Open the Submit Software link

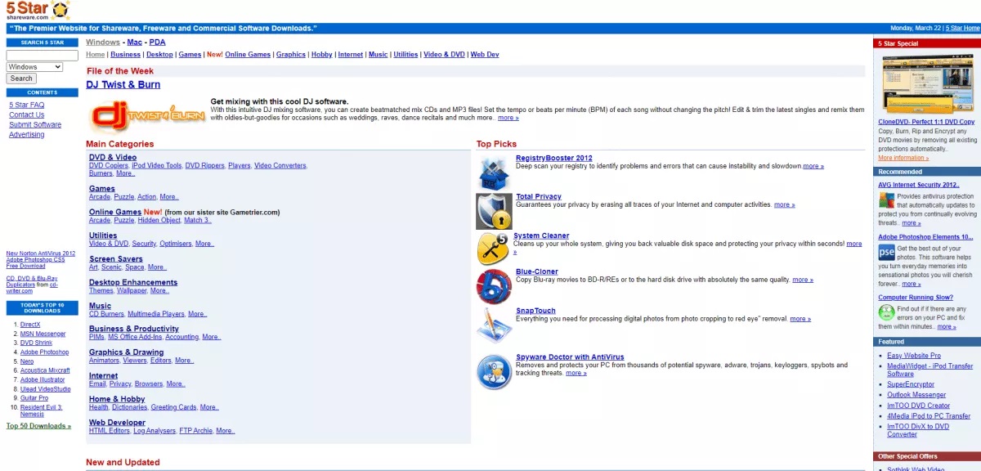pyautogui.click(x=35, y=125)
